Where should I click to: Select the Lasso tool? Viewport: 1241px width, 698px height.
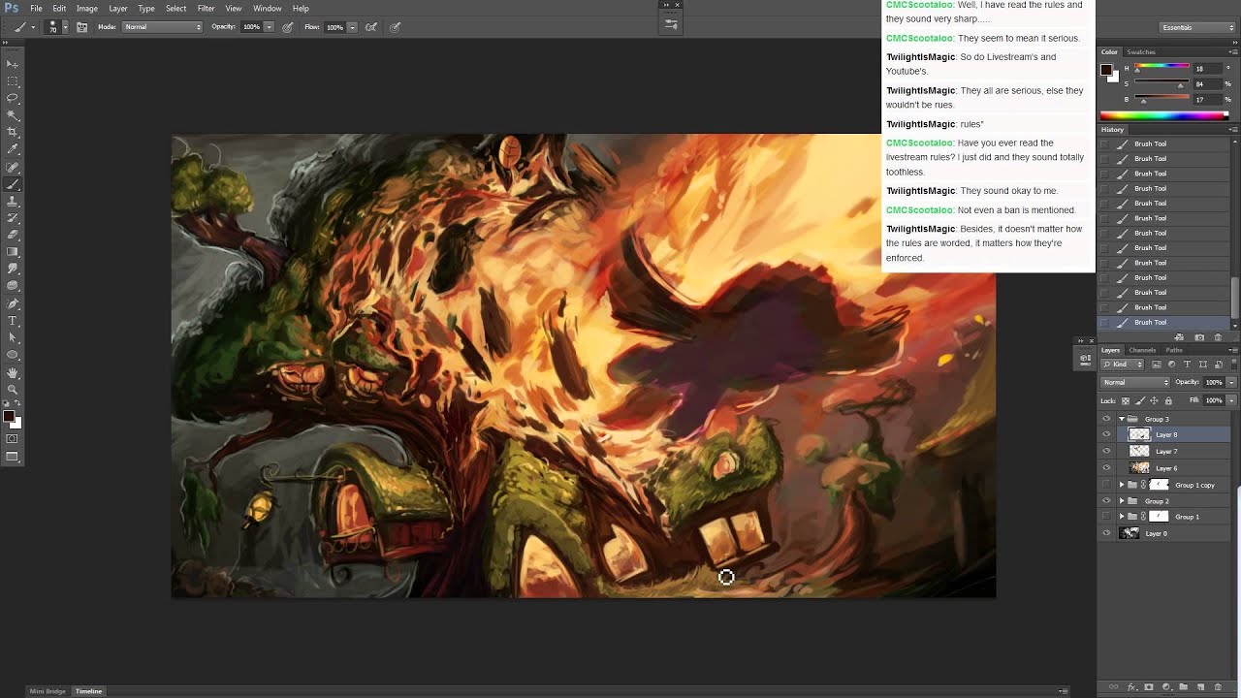pyautogui.click(x=13, y=98)
